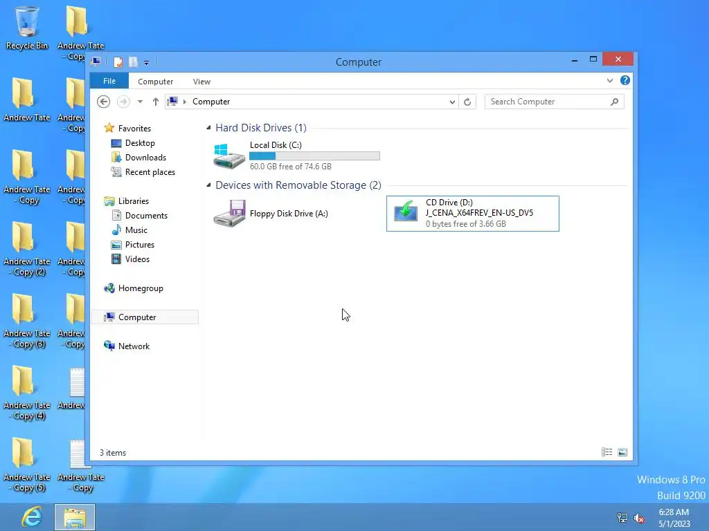Open the window system menu icon
Screen dimensions: 709x531
click(x=96, y=62)
